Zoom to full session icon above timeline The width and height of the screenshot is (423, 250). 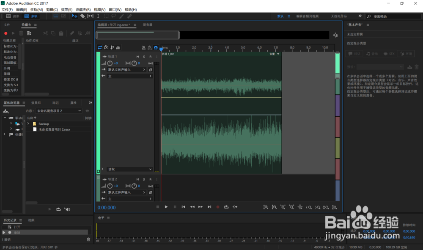point(335,35)
